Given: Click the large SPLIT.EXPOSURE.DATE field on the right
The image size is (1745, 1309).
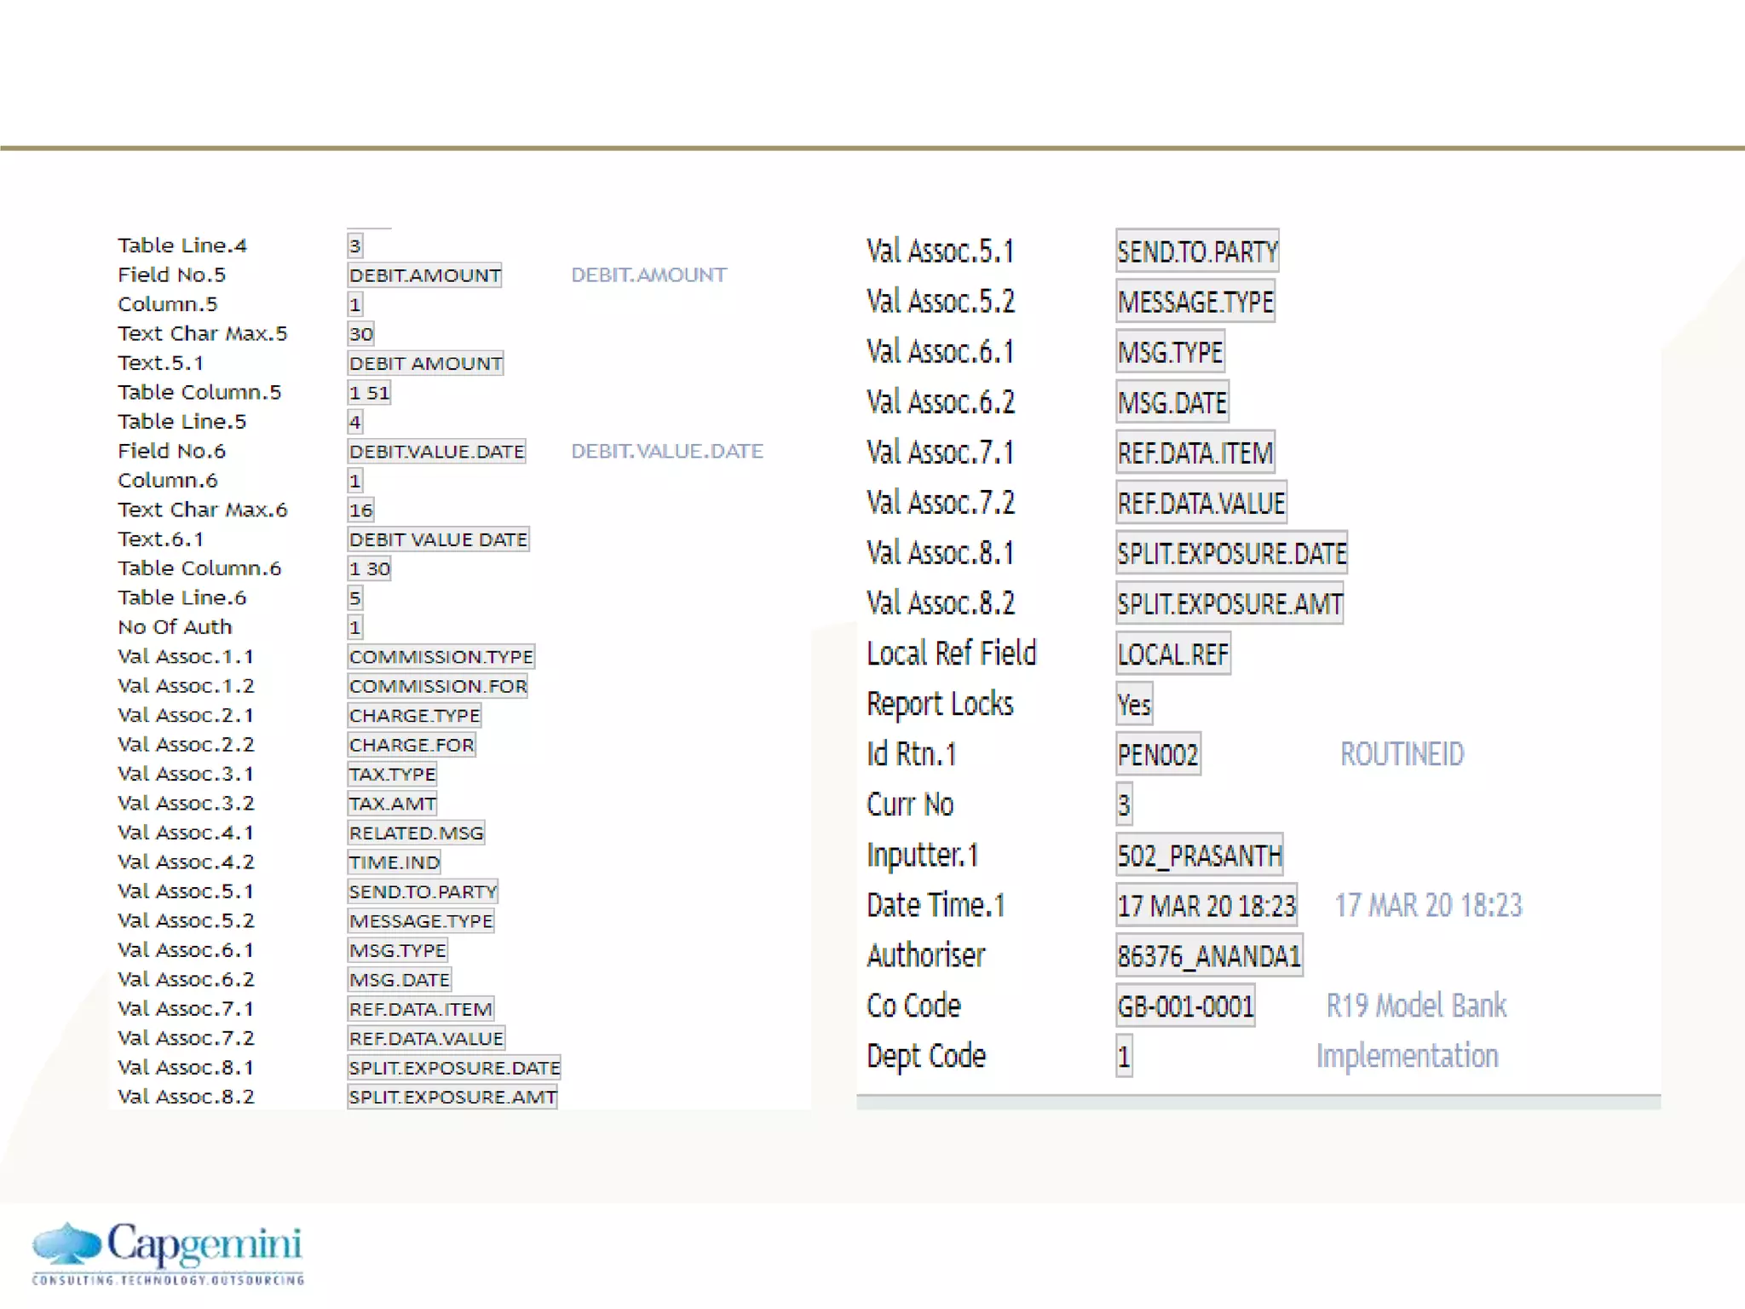Looking at the screenshot, I should tap(1232, 553).
